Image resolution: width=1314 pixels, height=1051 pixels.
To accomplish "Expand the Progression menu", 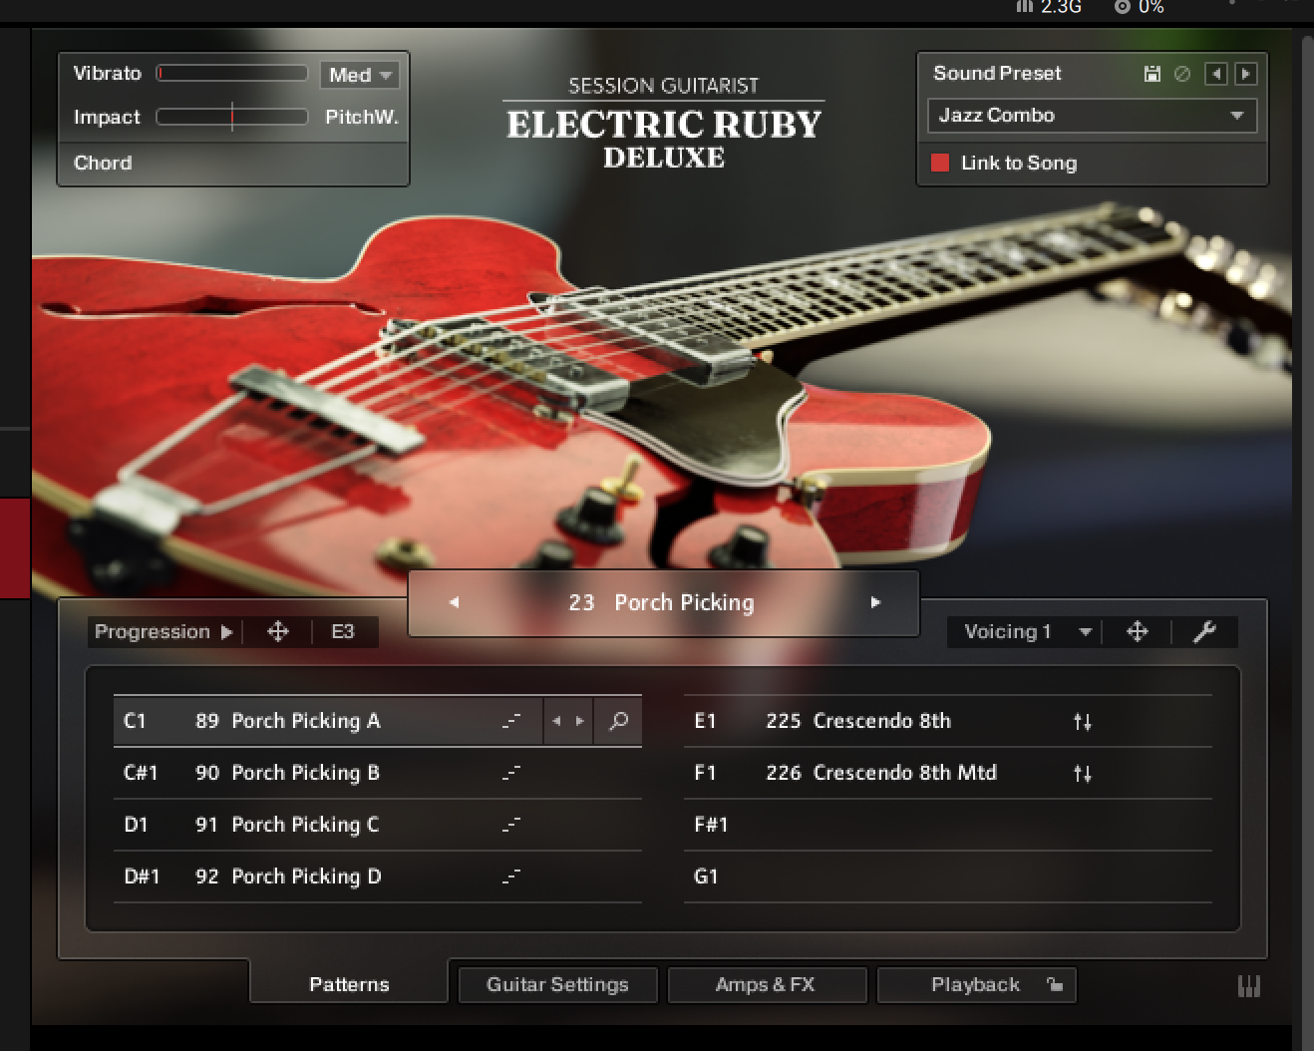I will 164,631.
